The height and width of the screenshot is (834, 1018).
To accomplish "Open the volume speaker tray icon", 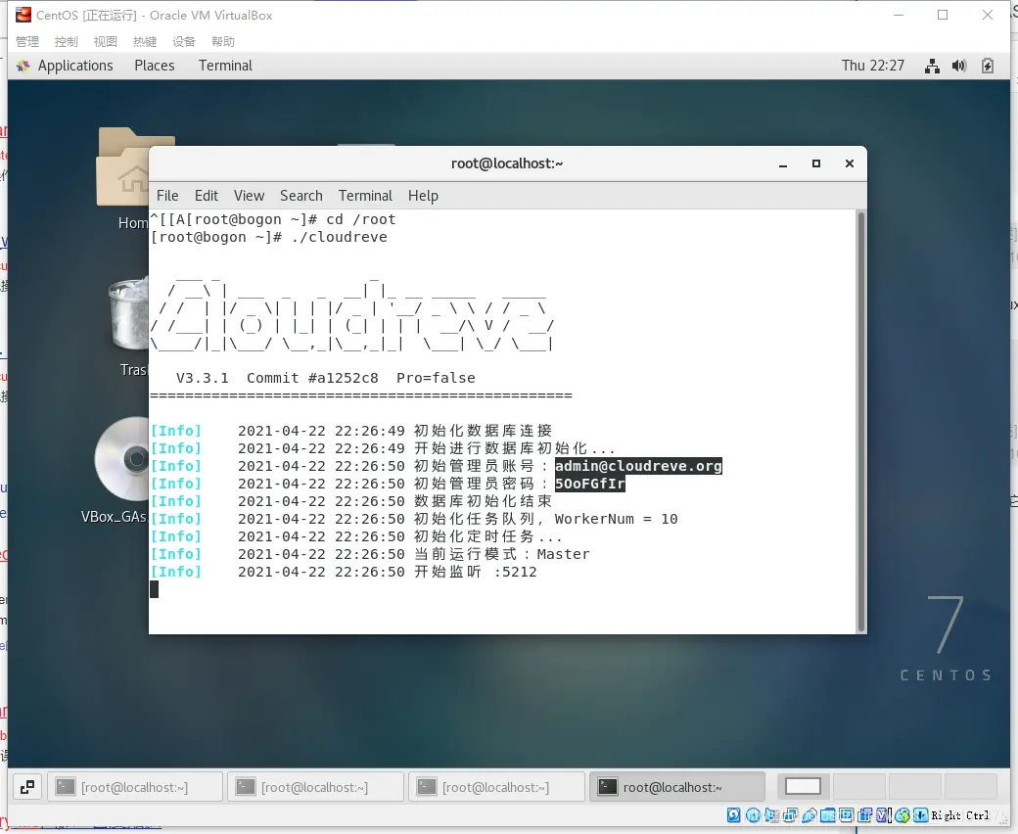I will (959, 66).
